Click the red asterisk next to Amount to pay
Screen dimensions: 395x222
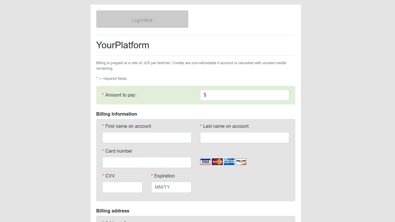pos(103,95)
